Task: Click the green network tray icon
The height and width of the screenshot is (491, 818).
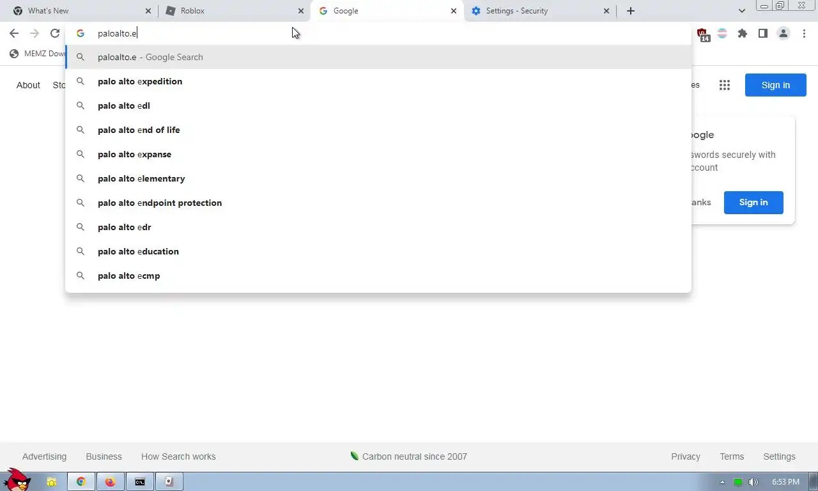Action: [738, 482]
